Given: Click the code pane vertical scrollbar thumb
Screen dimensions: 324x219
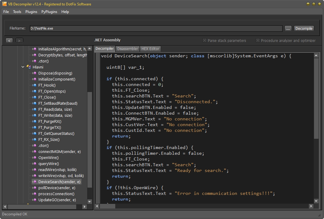Looking at the screenshot, I should (316, 98).
